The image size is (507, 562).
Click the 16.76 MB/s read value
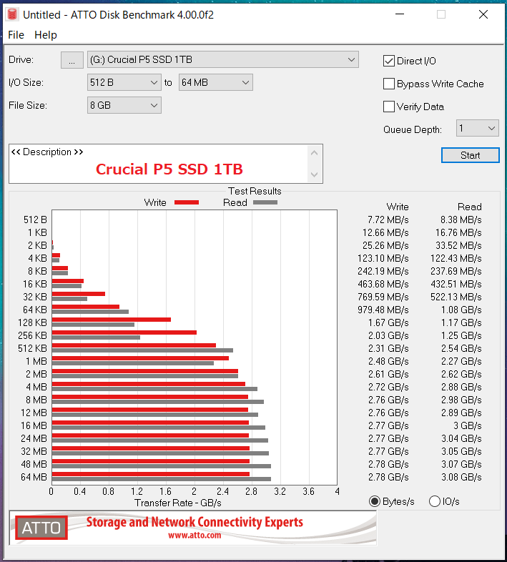click(458, 232)
